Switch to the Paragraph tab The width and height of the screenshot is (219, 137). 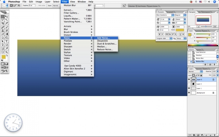click(x=170, y=12)
